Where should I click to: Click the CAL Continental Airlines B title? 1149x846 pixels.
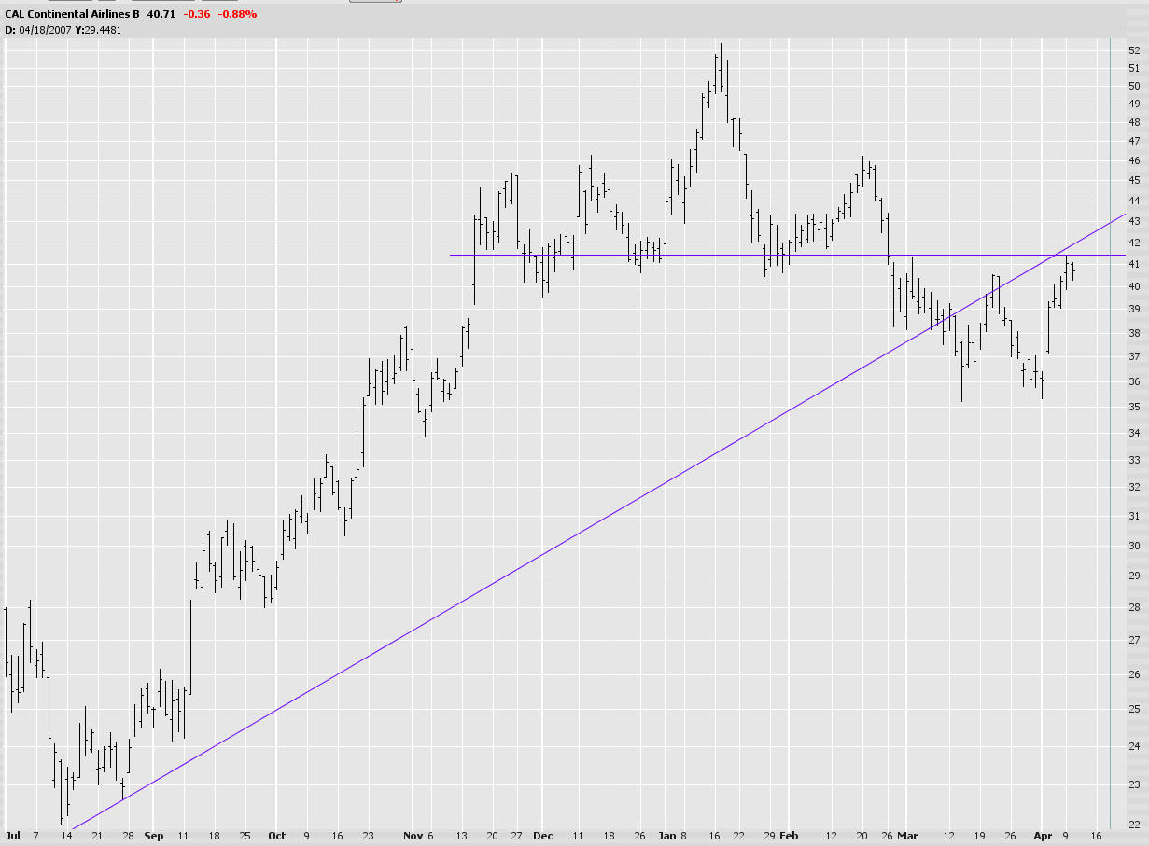73,14
